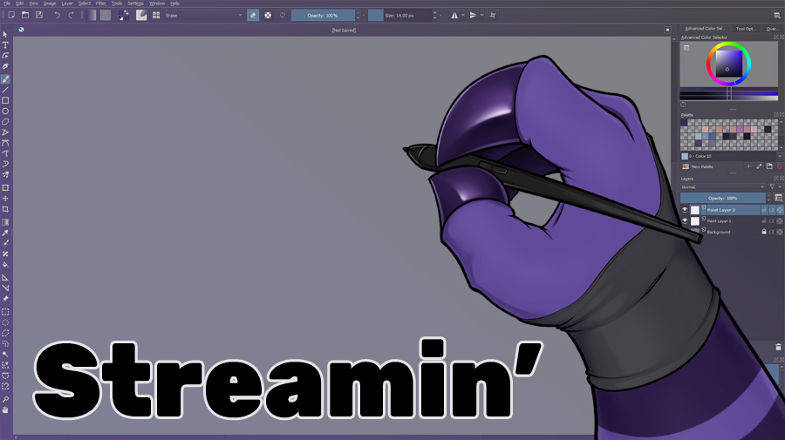This screenshot has width=785, height=440.
Task: Open the layer blending mode Normal dropdown
Action: pyautogui.click(x=722, y=187)
